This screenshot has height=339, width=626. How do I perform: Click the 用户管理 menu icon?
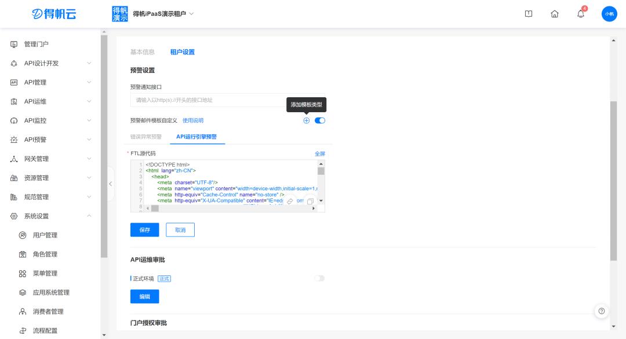(23, 235)
